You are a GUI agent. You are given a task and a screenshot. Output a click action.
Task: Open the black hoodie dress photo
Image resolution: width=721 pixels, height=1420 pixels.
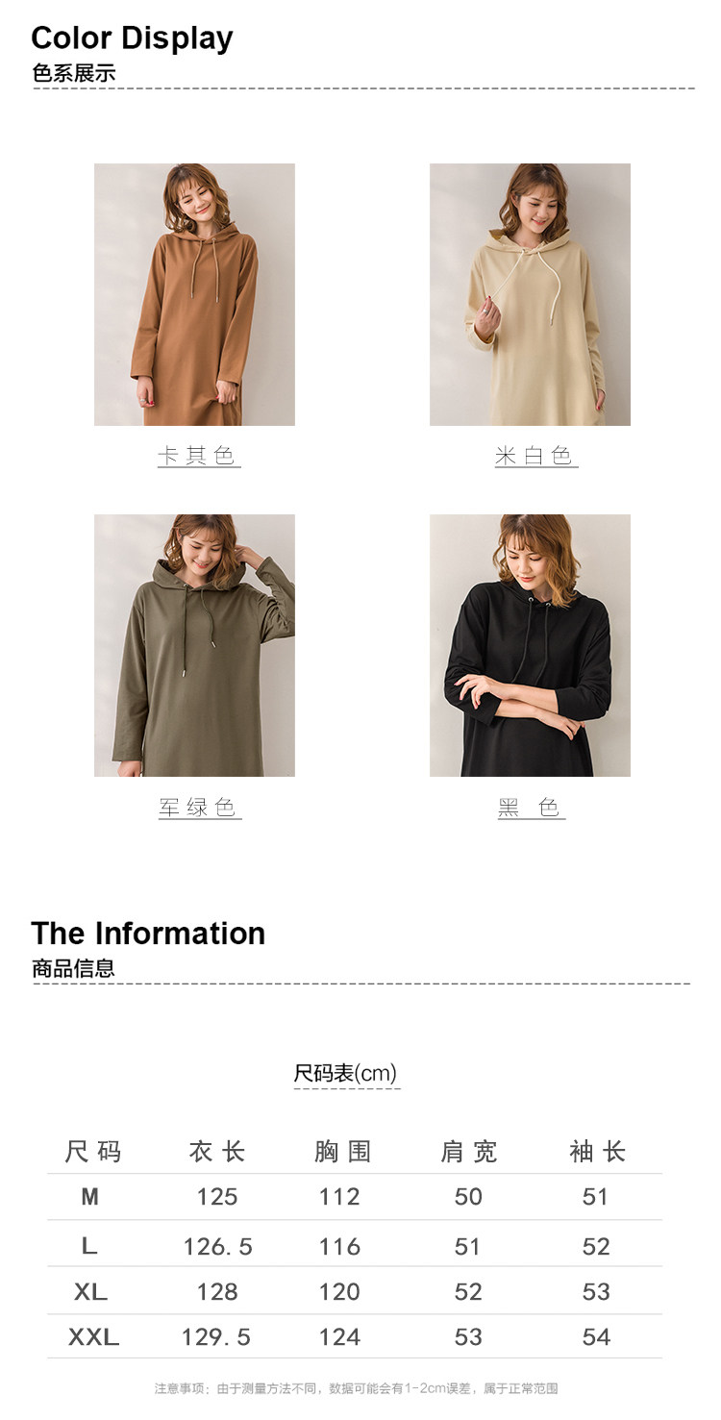coord(530,645)
